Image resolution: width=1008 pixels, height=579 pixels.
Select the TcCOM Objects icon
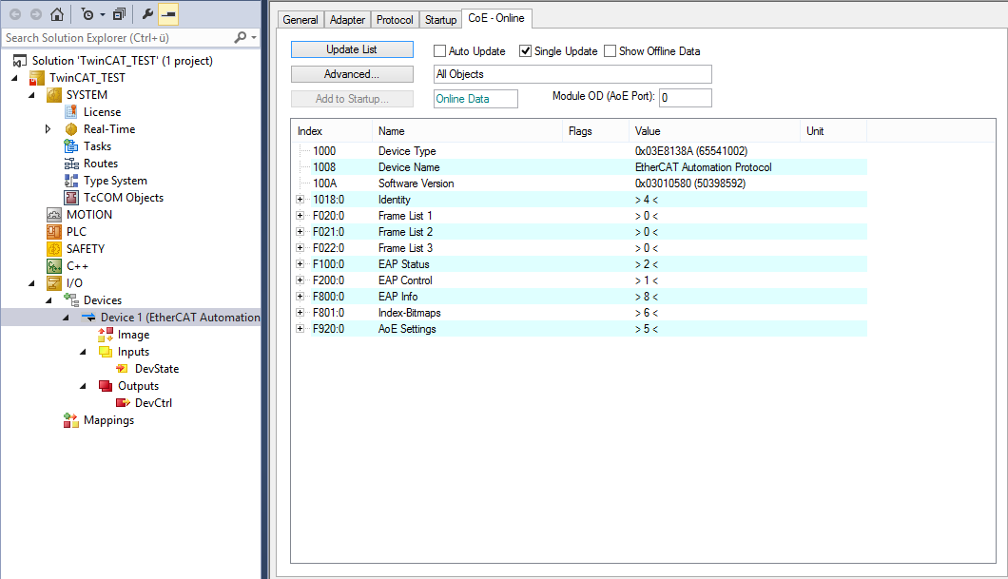71,198
